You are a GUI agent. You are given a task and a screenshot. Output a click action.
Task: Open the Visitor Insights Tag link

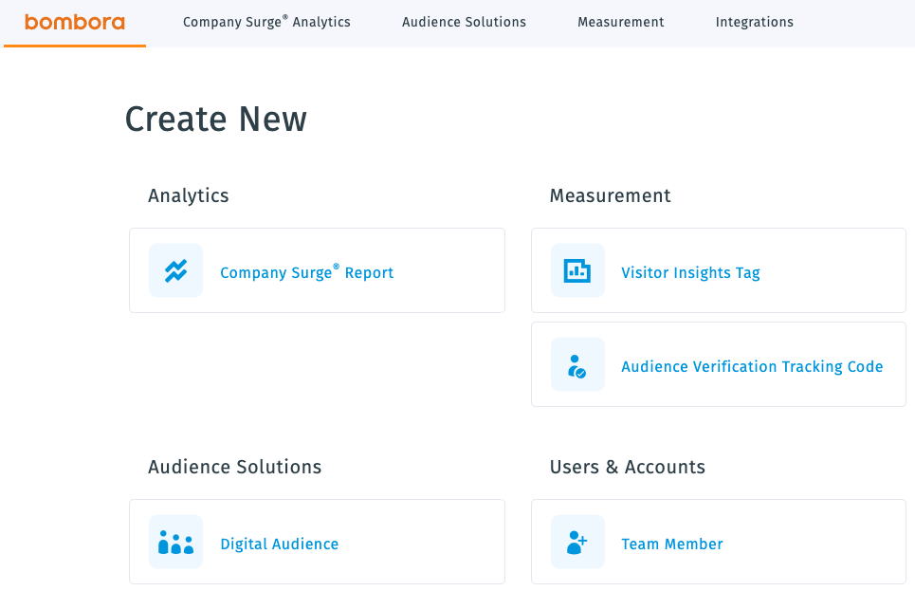[x=690, y=272]
